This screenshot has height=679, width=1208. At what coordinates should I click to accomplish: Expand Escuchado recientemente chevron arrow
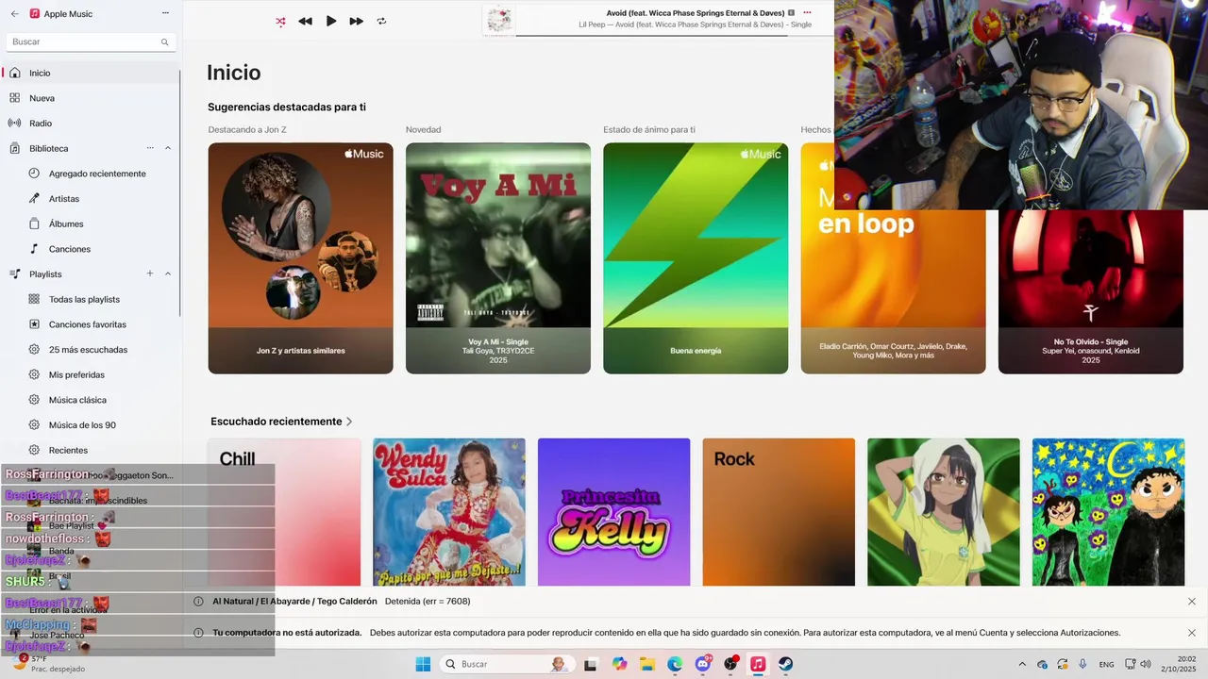[349, 422]
